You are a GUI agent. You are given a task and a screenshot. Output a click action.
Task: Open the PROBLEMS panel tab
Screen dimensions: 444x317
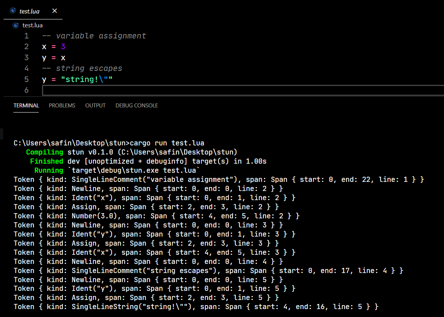pyautogui.click(x=62, y=105)
